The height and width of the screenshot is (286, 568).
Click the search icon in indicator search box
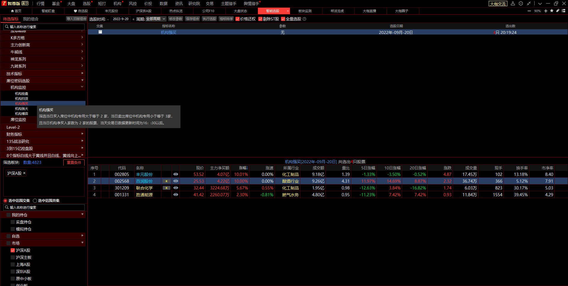7,27
